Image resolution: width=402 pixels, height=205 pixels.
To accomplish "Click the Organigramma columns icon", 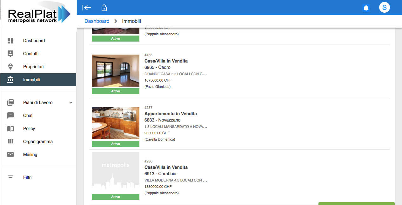I will coord(10,142).
